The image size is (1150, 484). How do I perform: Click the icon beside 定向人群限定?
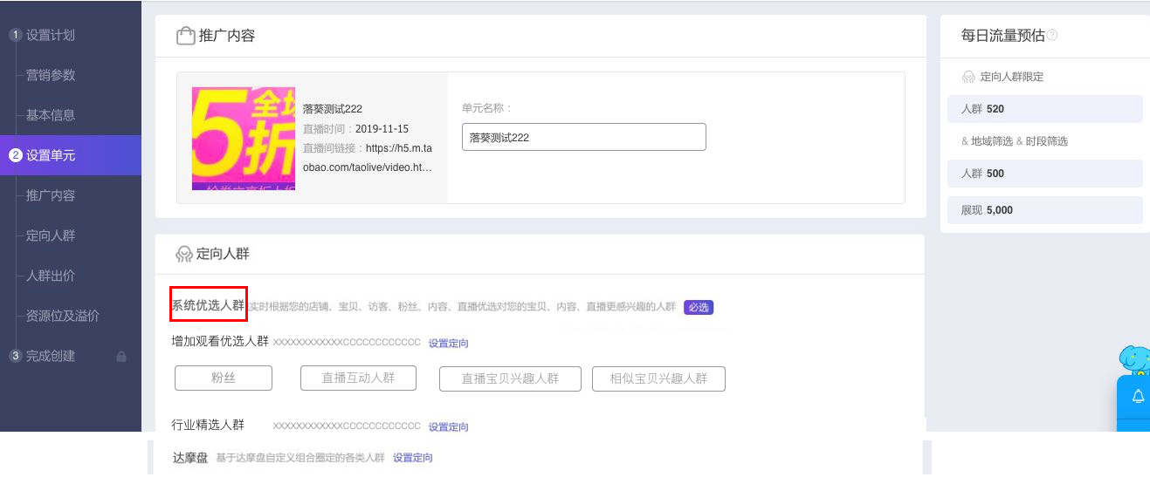pyautogui.click(x=968, y=77)
